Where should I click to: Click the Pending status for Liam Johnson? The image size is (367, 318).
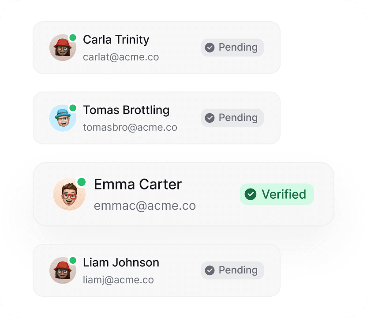pos(238,270)
